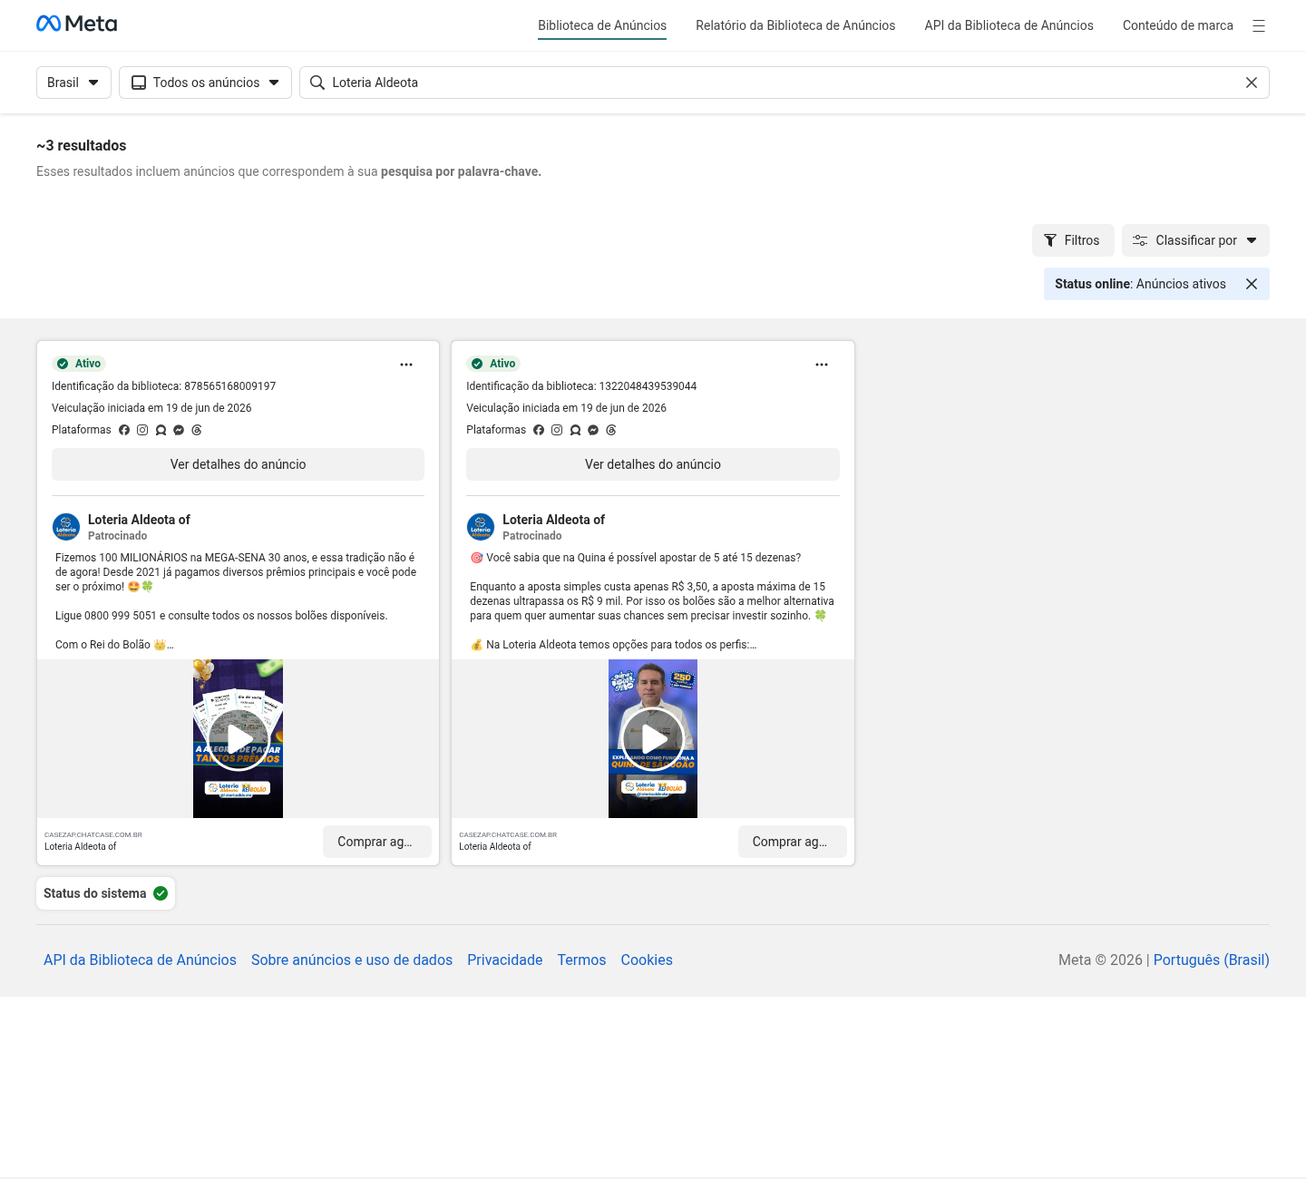The width and height of the screenshot is (1306, 1179).
Task: Click Threads platform icon on ad 878565168009197
Action: pos(197,430)
